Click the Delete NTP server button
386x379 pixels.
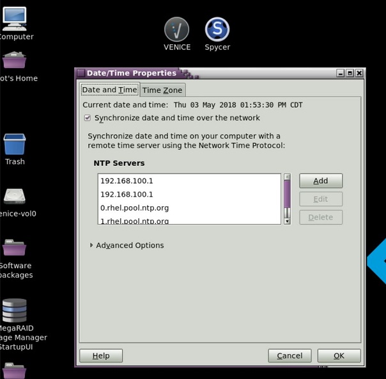pos(321,217)
